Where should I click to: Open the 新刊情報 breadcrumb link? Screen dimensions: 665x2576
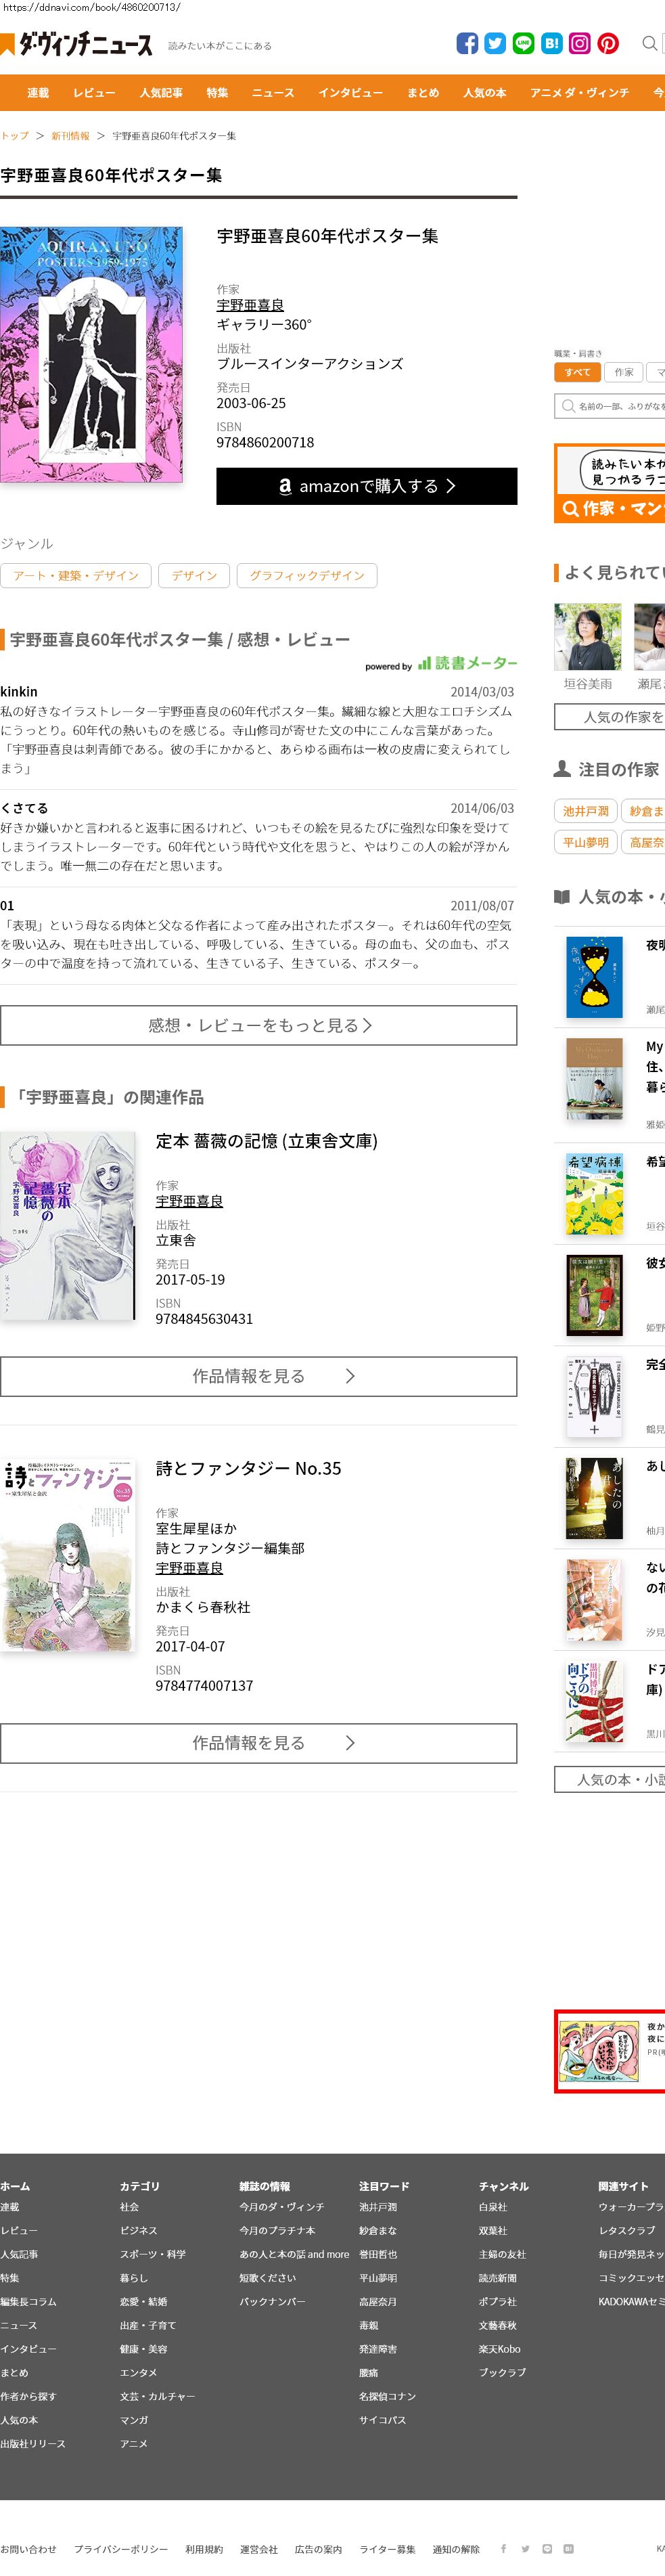coord(70,136)
